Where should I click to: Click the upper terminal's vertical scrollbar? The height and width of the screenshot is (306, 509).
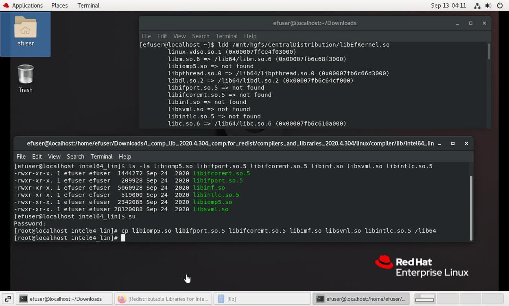(x=489, y=52)
